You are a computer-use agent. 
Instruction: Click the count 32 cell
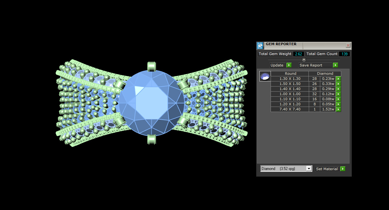tap(315, 94)
